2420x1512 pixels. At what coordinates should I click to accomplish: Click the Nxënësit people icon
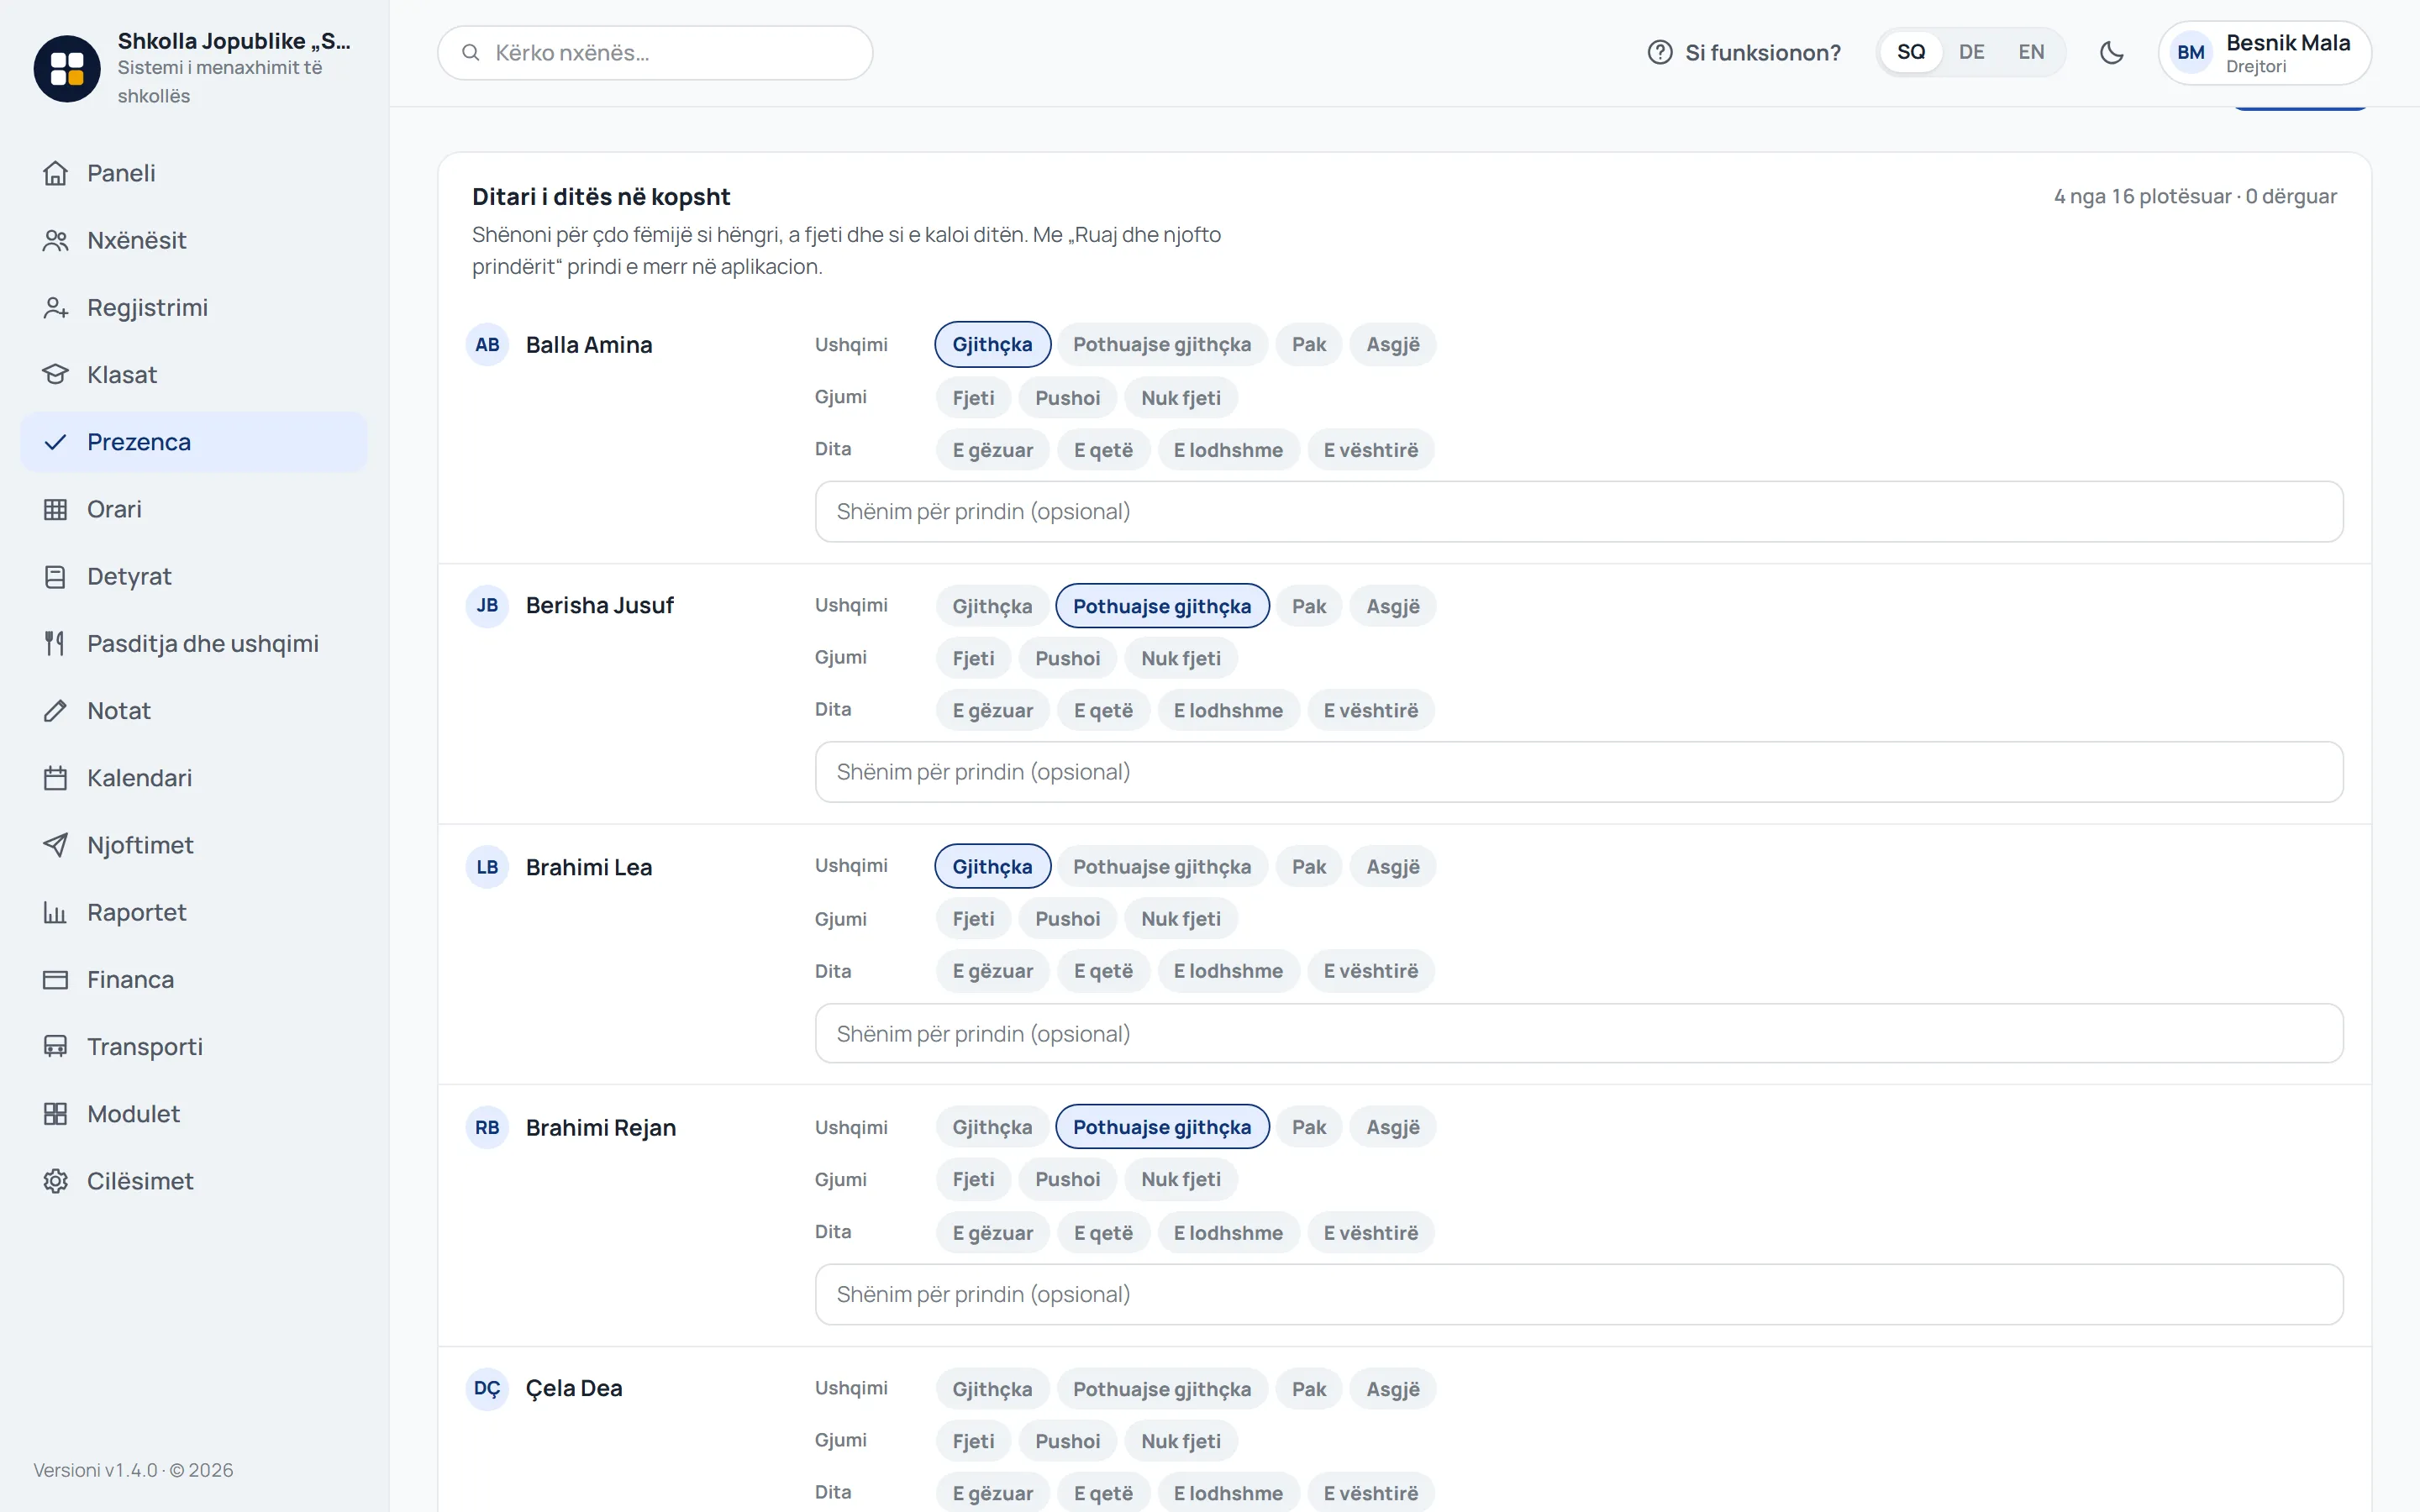pos(55,240)
